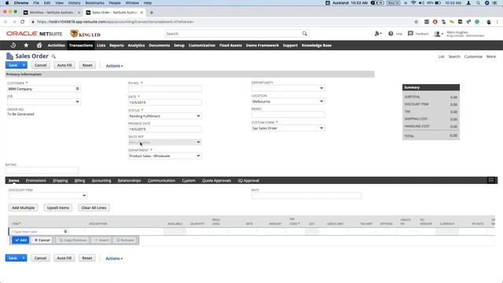Switch to the Quote Approvals subtab
503x283 pixels.
(217, 180)
